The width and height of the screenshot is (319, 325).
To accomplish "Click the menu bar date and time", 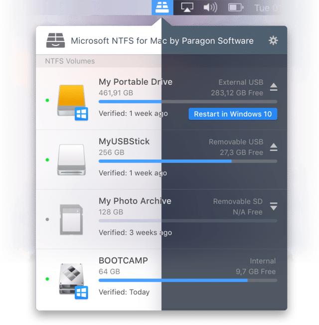I will (x=267, y=8).
